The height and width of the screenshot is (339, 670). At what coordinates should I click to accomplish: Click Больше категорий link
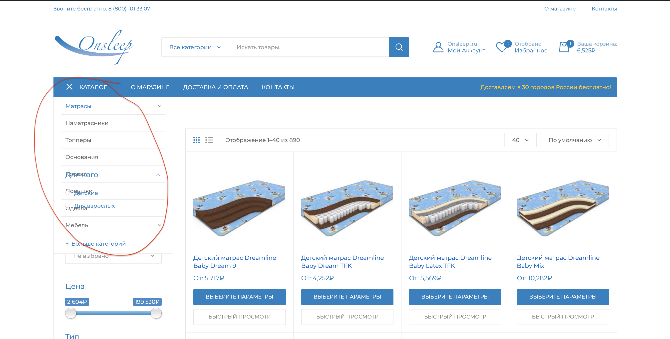click(x=96, y=244)
